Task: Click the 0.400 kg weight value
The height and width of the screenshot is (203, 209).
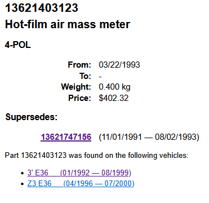Action: 114,87
